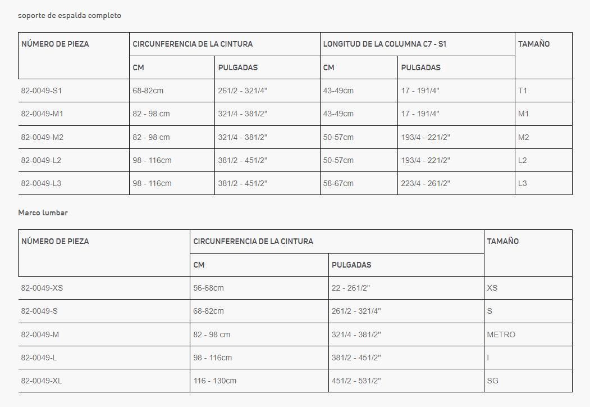
Task: Click the 82-0049-M2 row label
Action: (42, 138)
